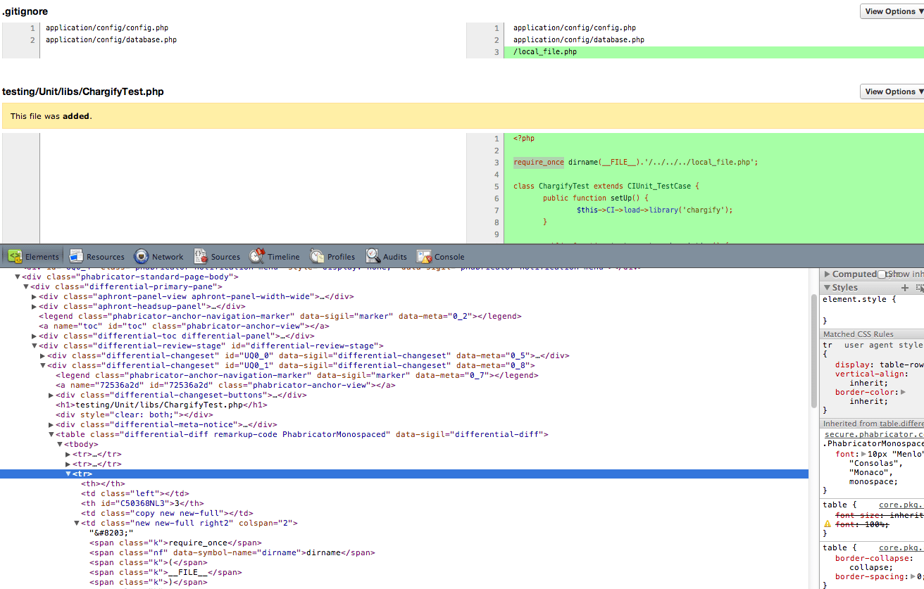This screenshot has height=589, width=924.
Task: Switch to the Sources panel
Action: 217,257
